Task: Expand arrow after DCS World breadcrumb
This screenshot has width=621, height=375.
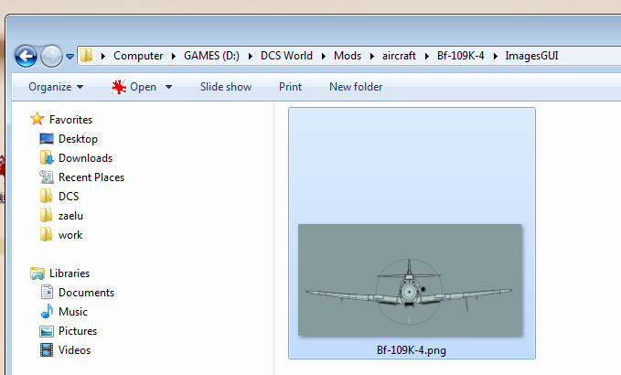Action: coord(324,56)
